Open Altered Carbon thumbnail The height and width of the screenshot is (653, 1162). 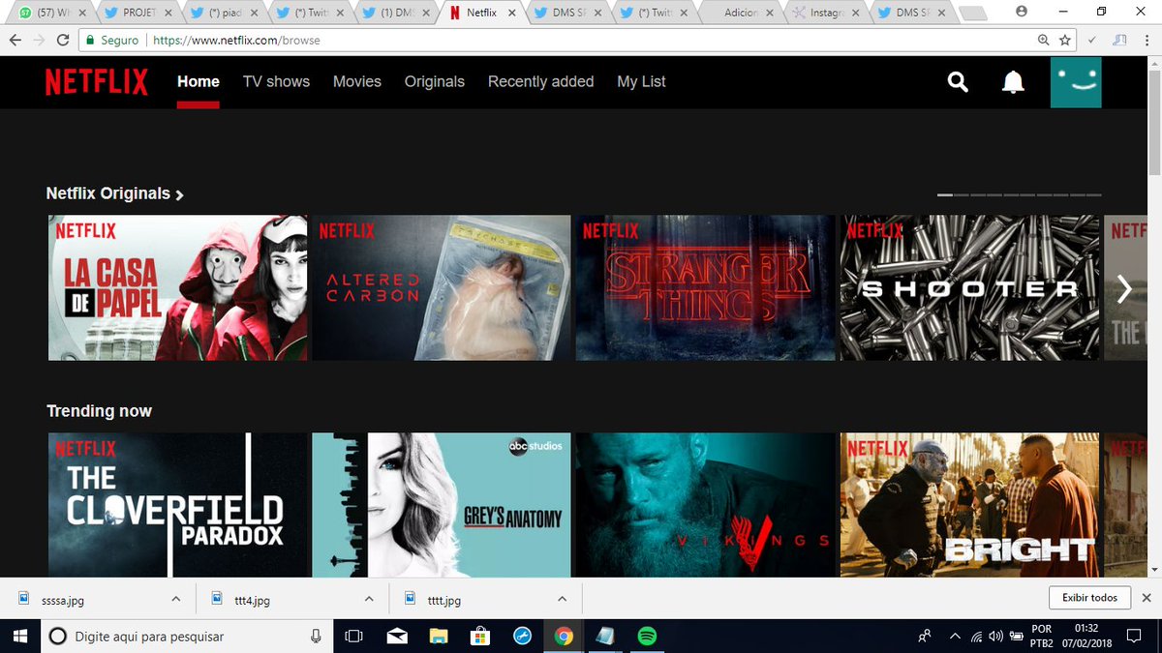pos(442,287)
